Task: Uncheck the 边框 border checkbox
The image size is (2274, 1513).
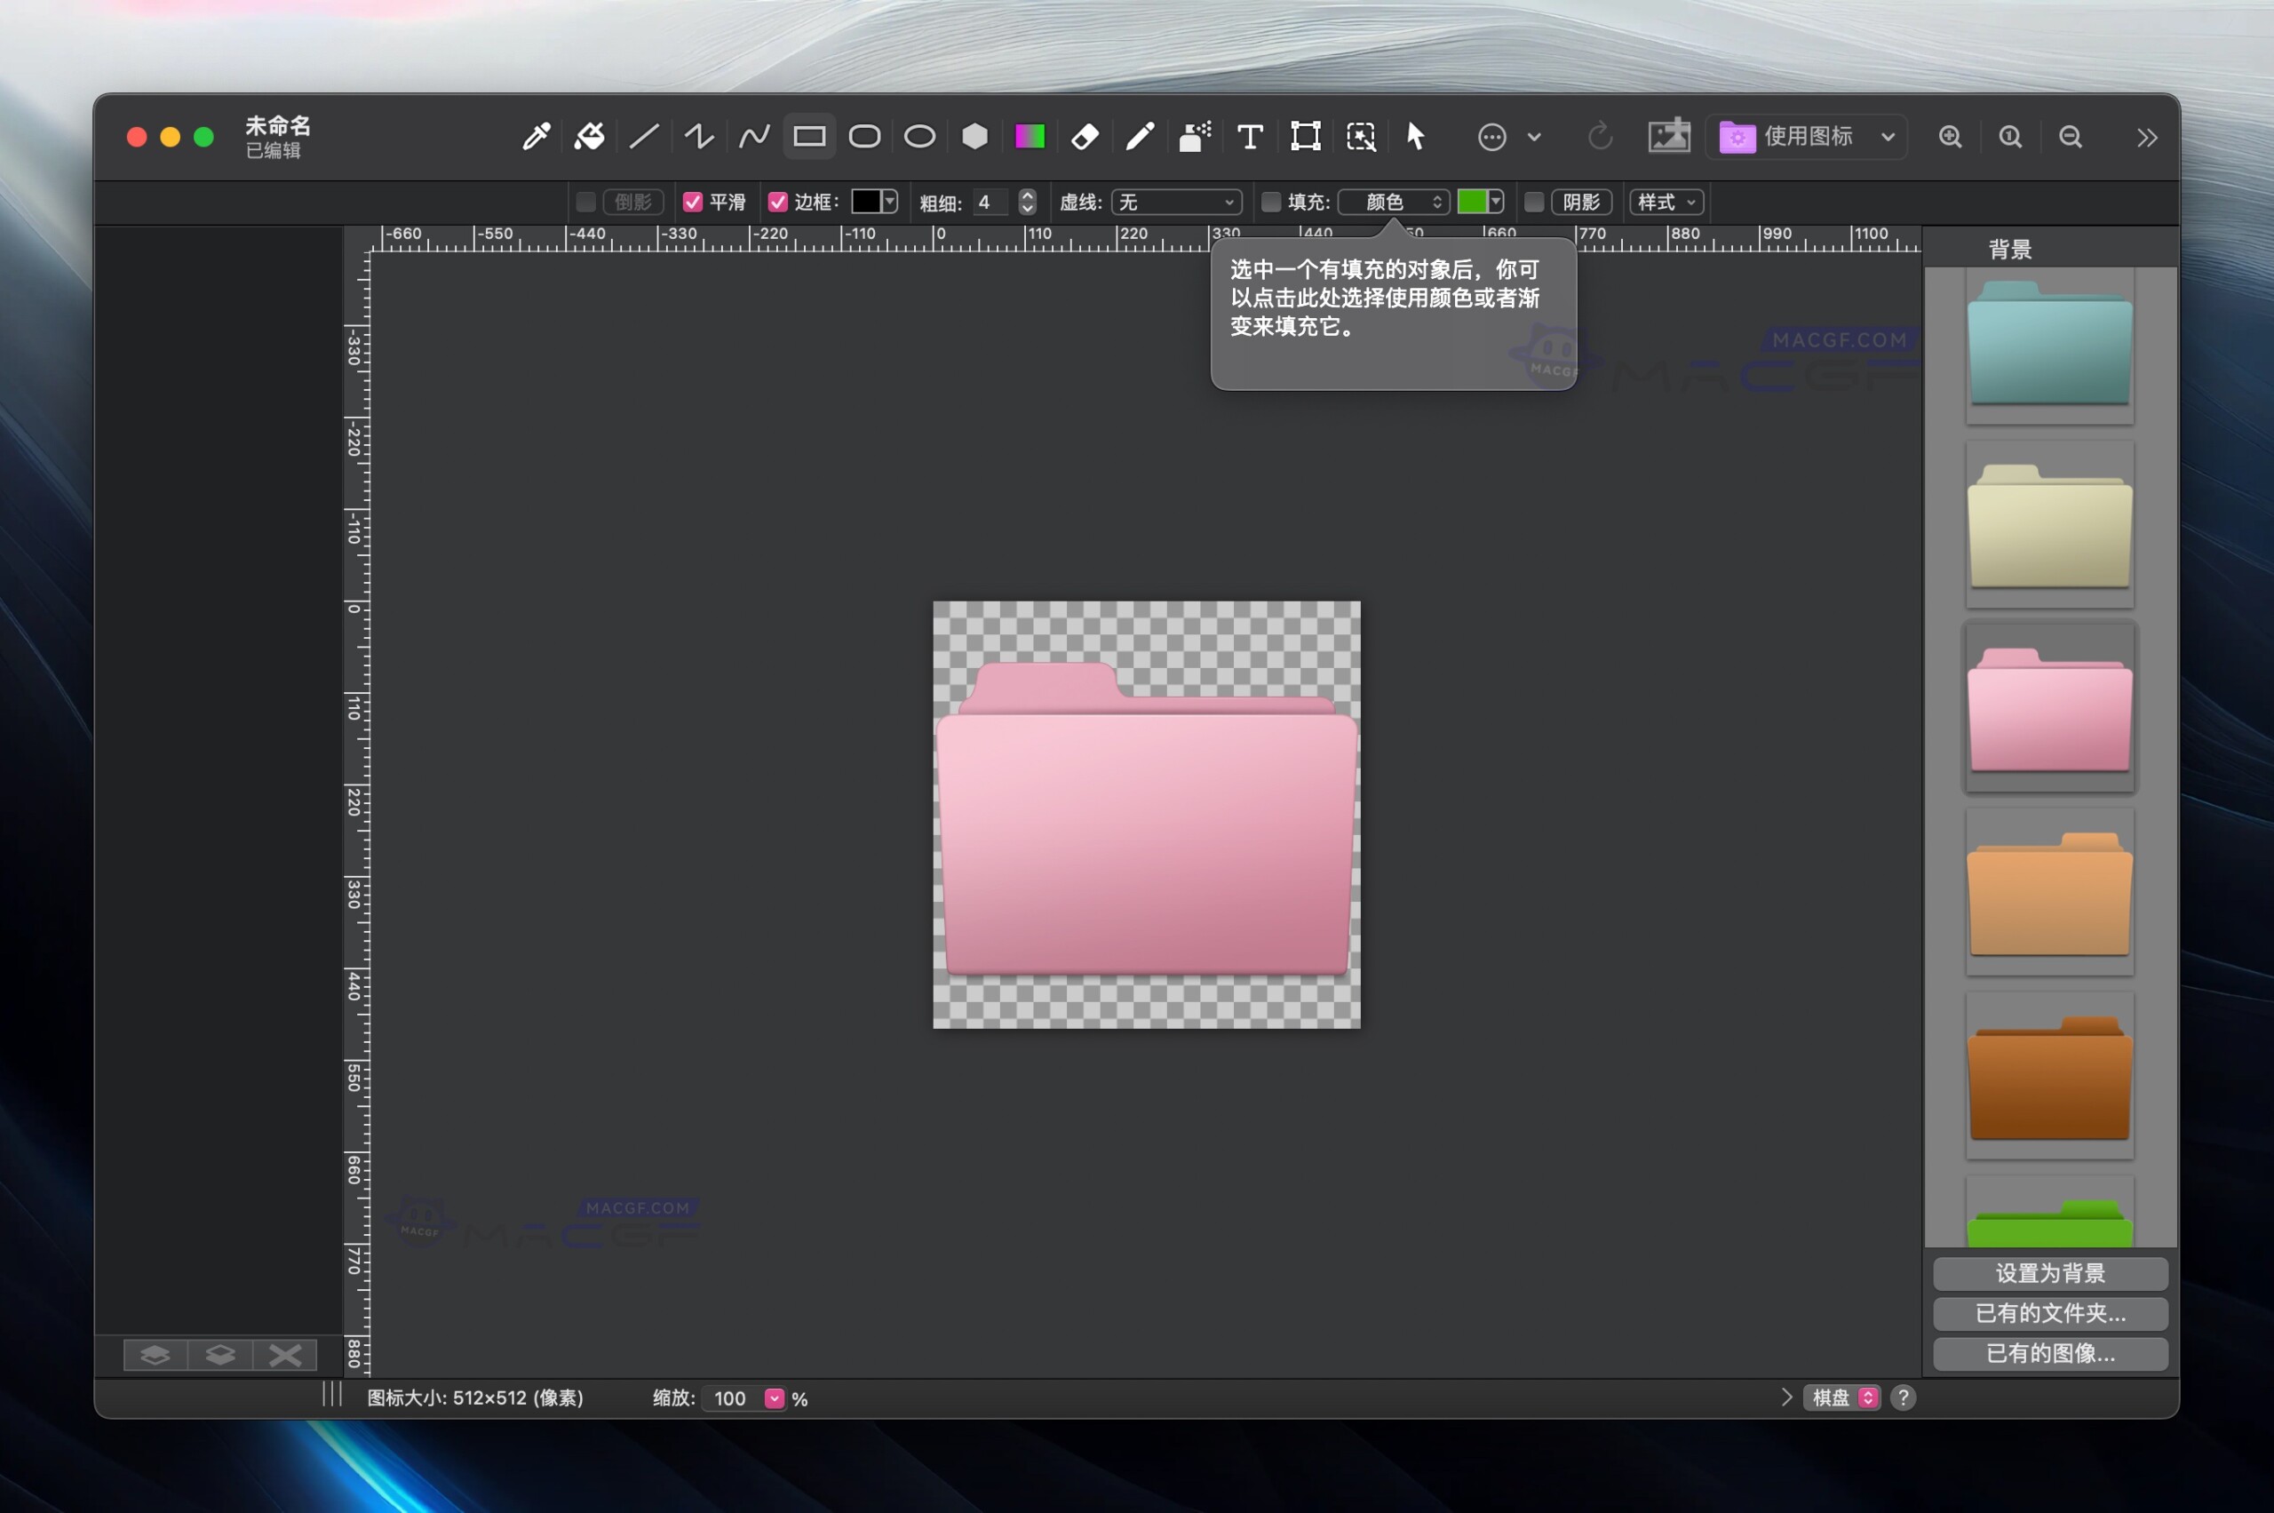Action: pos(777,202)
